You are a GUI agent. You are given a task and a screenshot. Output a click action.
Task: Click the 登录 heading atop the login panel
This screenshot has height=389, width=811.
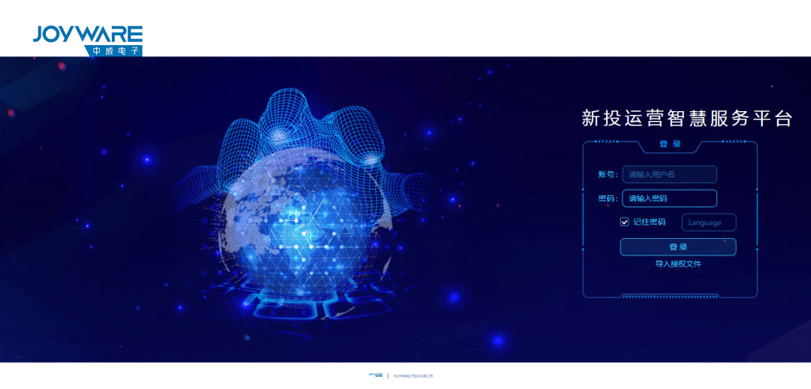point(670,144)
